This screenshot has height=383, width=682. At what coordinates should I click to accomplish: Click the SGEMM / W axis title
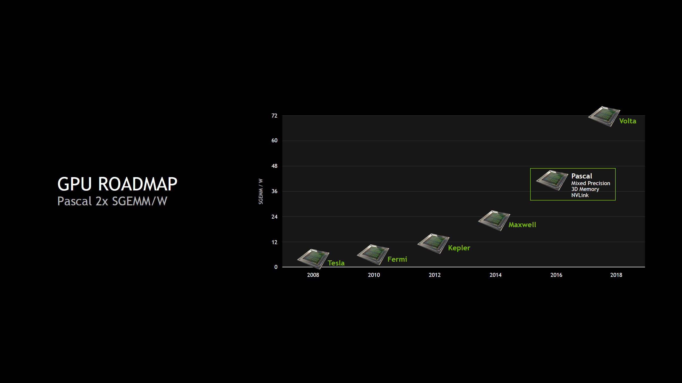[x=261, y=191]
